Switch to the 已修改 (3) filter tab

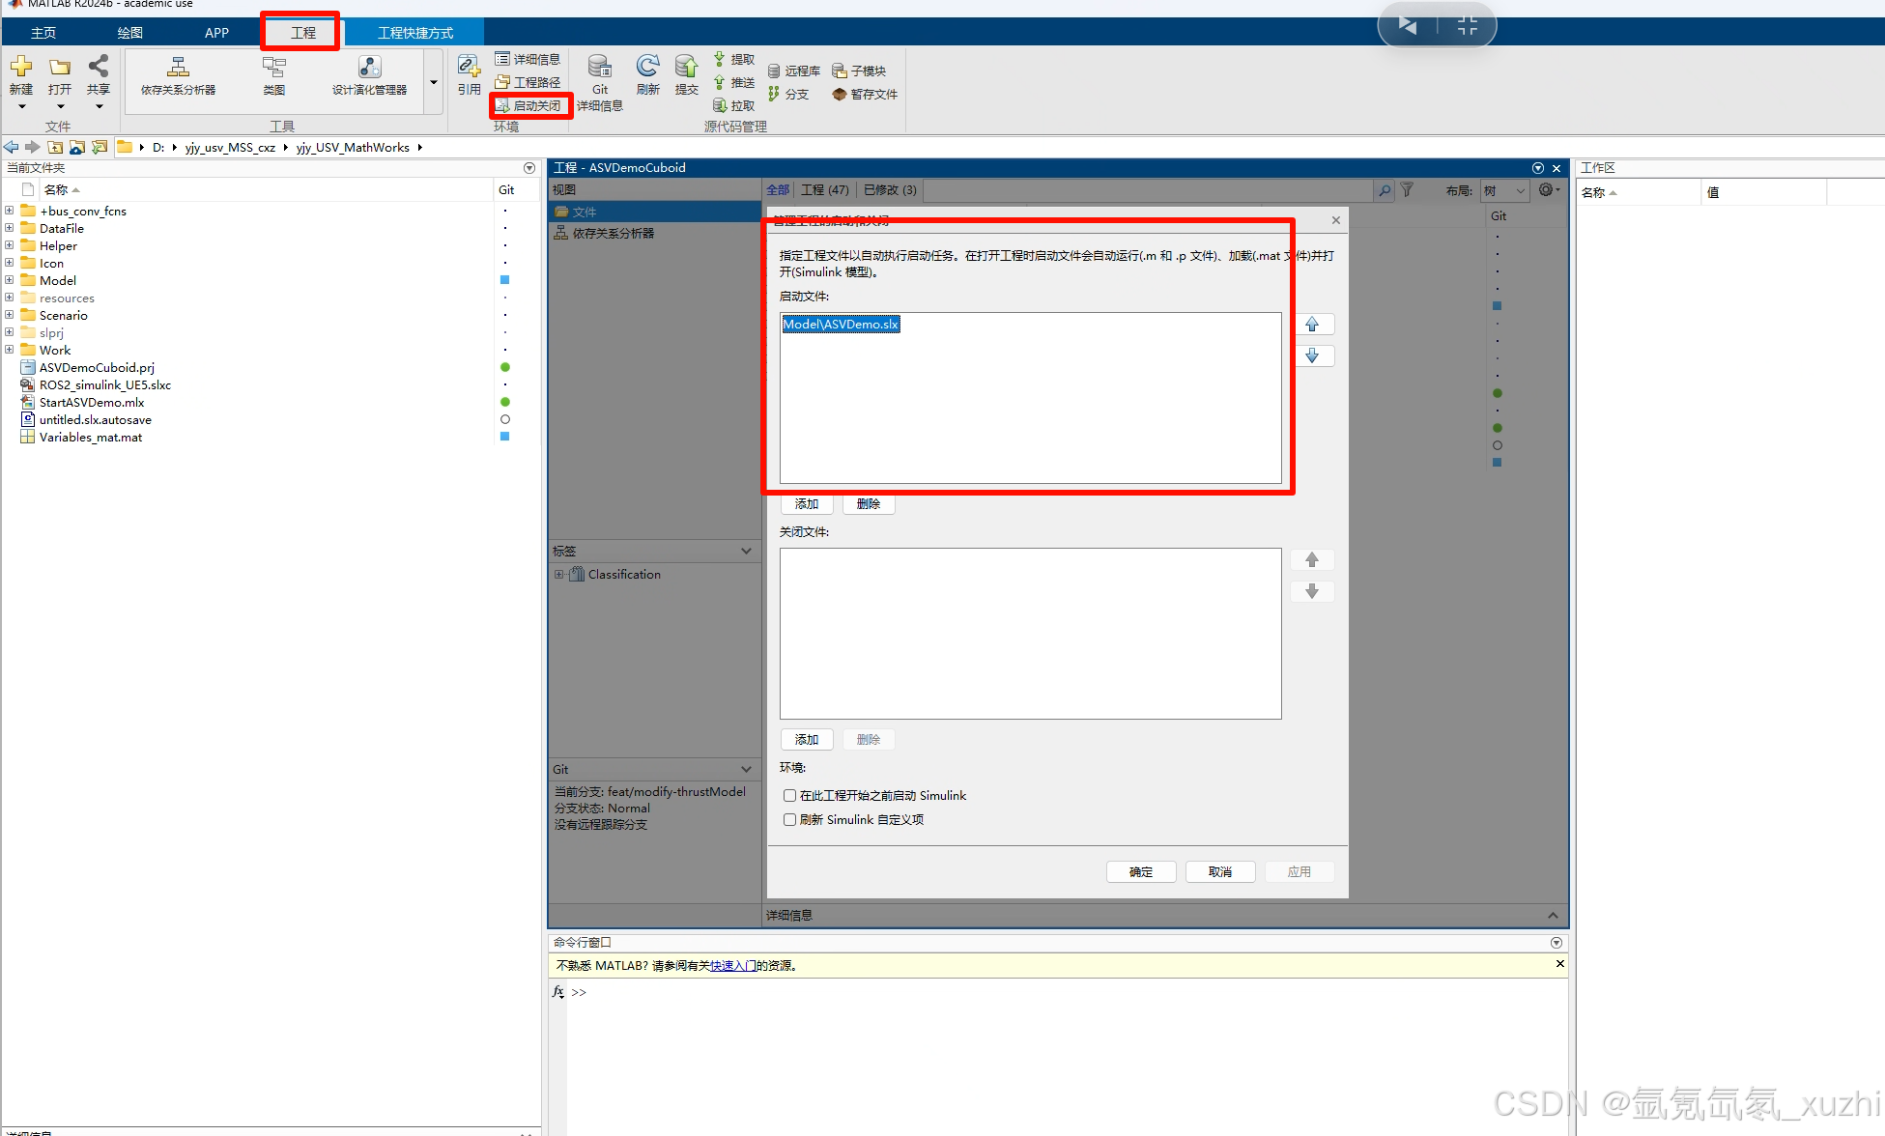coord(889,190)
